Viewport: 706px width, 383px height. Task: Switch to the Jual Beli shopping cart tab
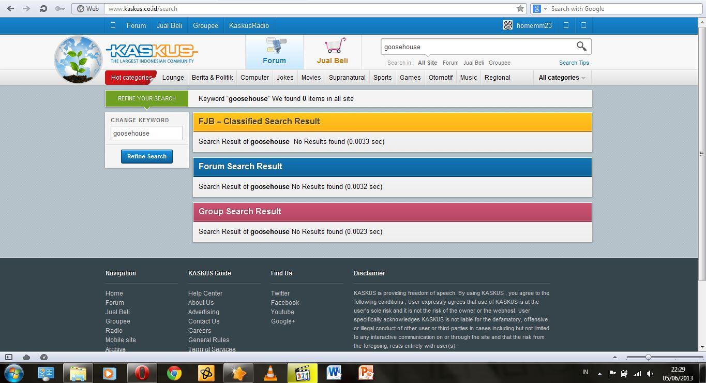pos(332,51)
